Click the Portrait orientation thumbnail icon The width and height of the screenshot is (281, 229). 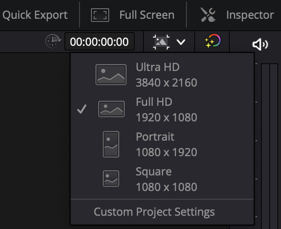coord(111,144)
